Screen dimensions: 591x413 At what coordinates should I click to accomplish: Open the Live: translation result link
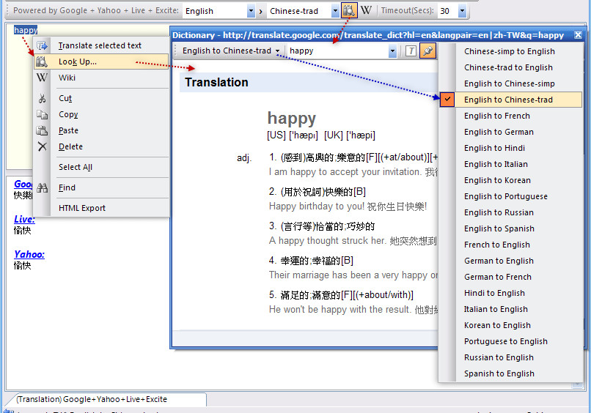tap(24, 219)
